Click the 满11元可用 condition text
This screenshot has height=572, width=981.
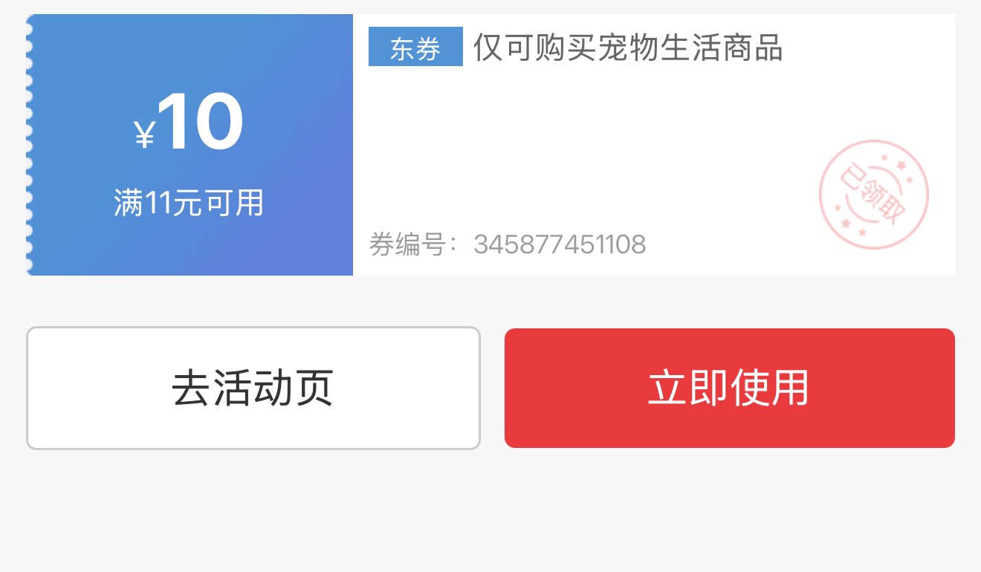(x=189, y=203)
